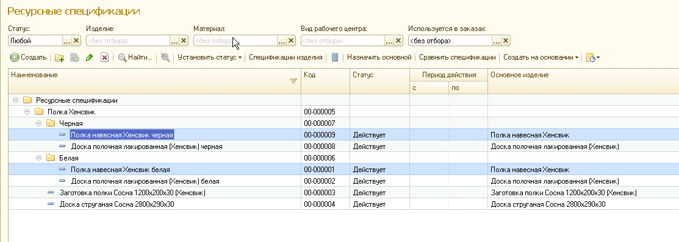Click the list view mode icon
Image resolution: width=679 pixels, height=242 pixels.
pyautogui.click(x=335, y=57)
